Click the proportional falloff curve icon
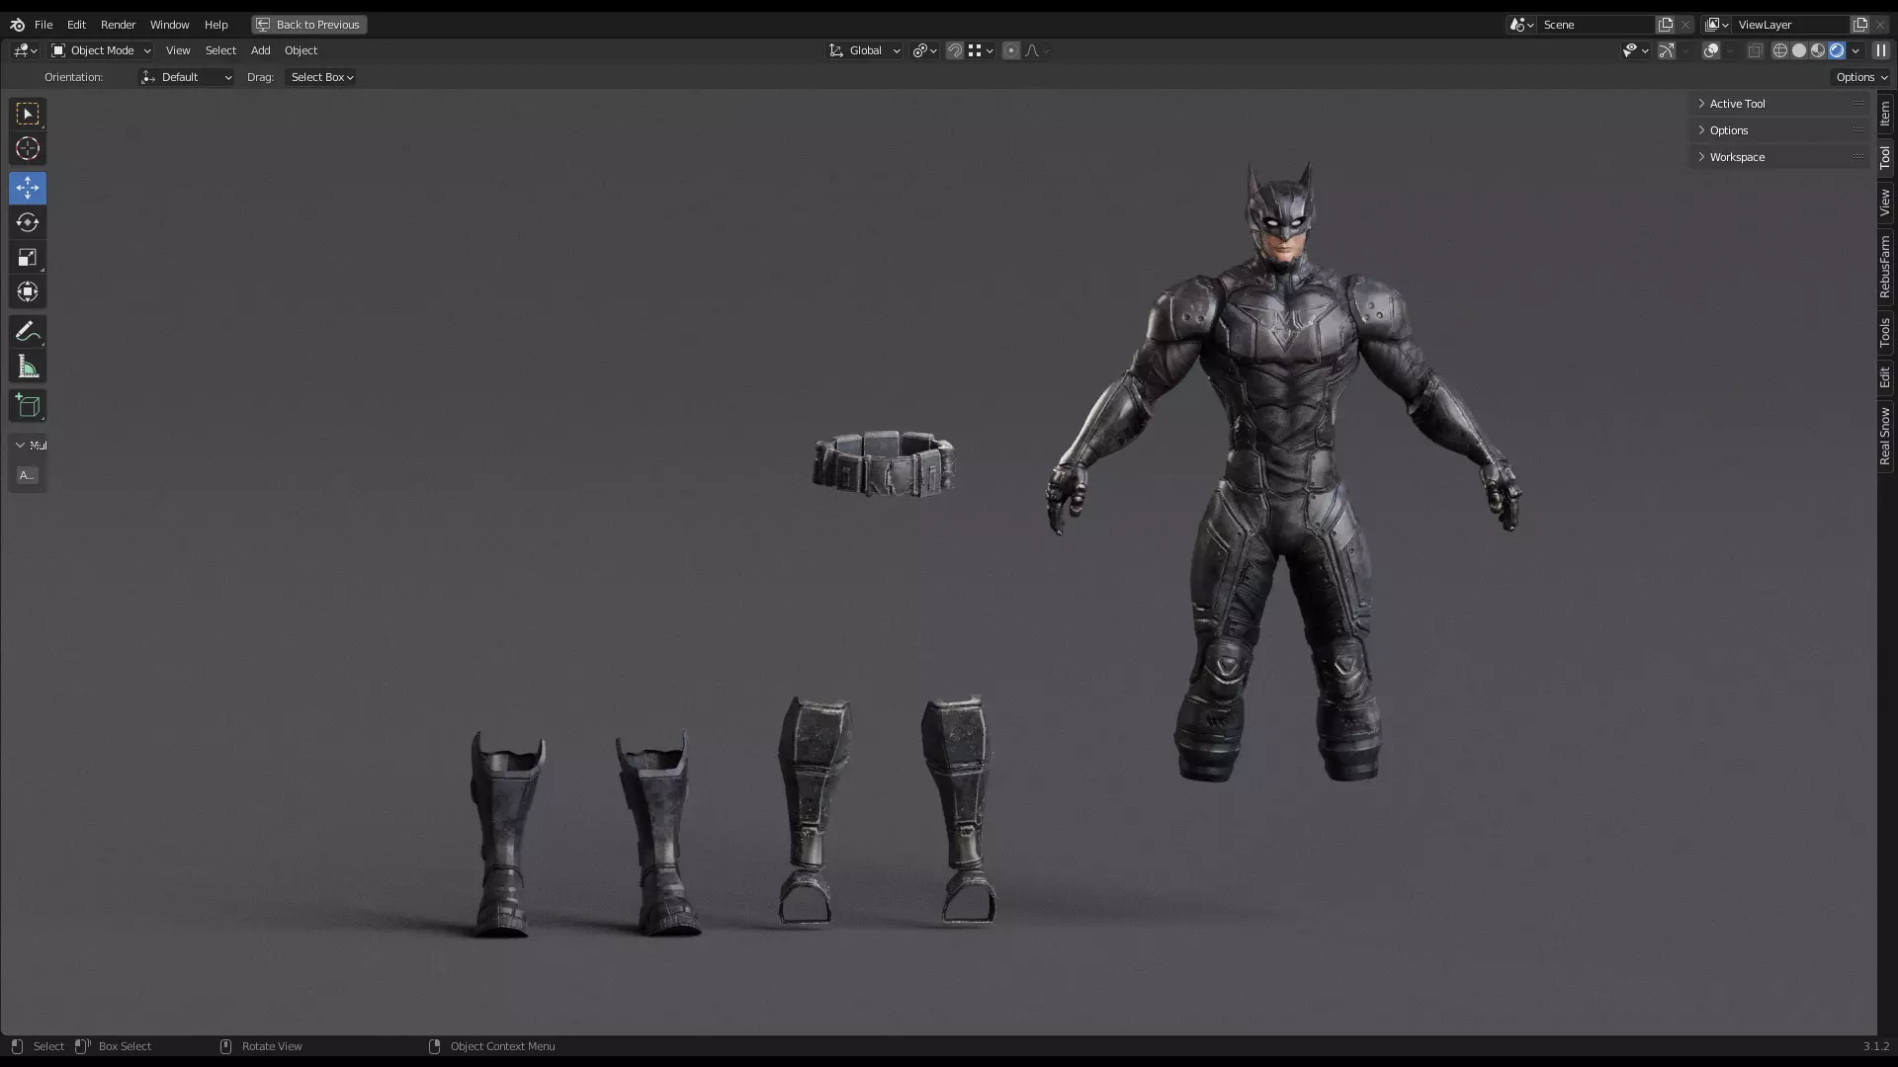 1036,50
